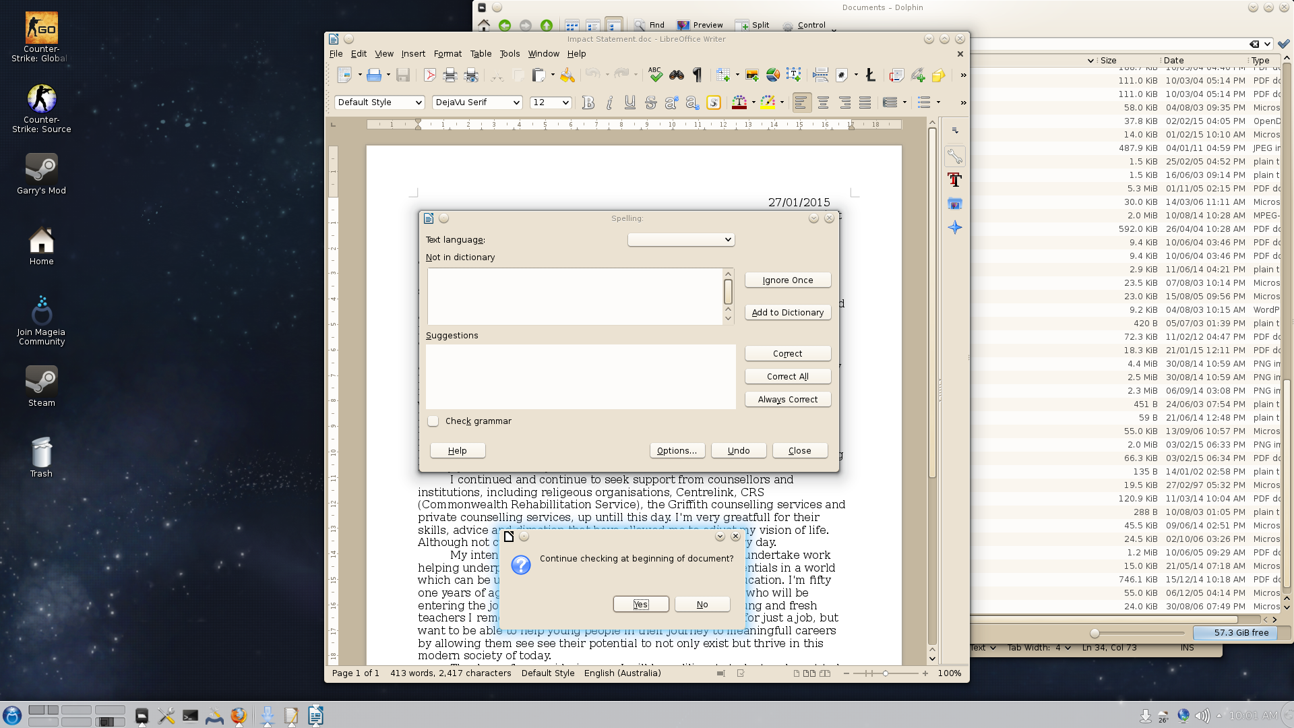Expand the bullet list dropdown arrow
The width and height of the screenshot is (1294, 728).
tap(939, 102)
